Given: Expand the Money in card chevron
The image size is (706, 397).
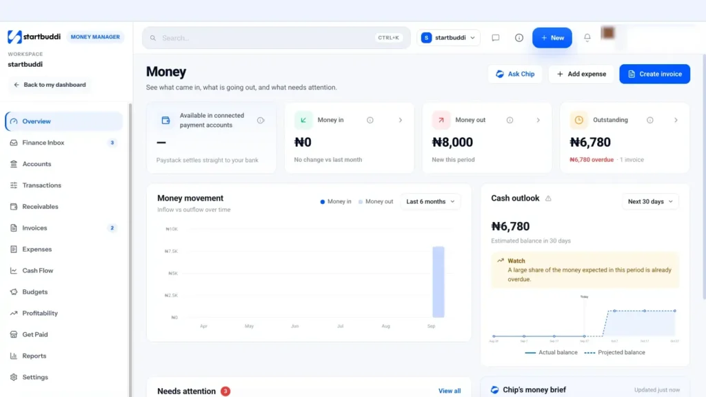Looking at the screenshot, I should pos(401,120).
